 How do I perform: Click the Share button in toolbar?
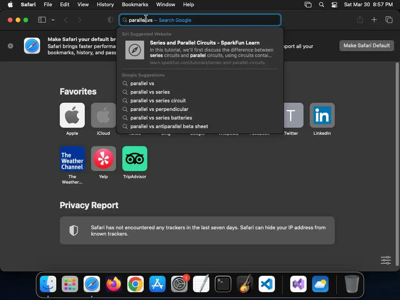coord(360,20)
